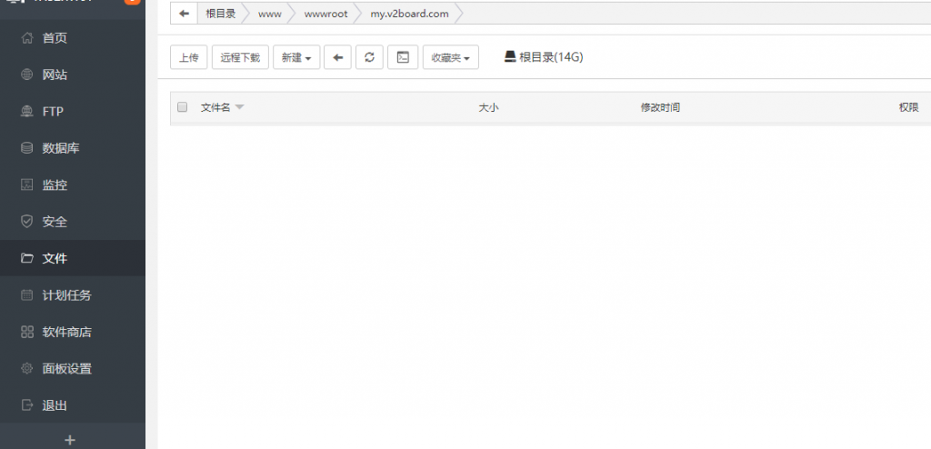Click the root directory disk icon
The width and height of the screenshot is (931, 449).
(x=510, y=57)
